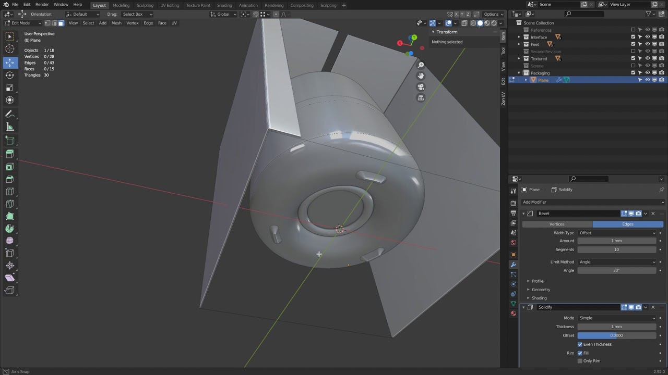668x375 pixels.
Task: Switch to vertex select mode
Action: click(47, 23)
